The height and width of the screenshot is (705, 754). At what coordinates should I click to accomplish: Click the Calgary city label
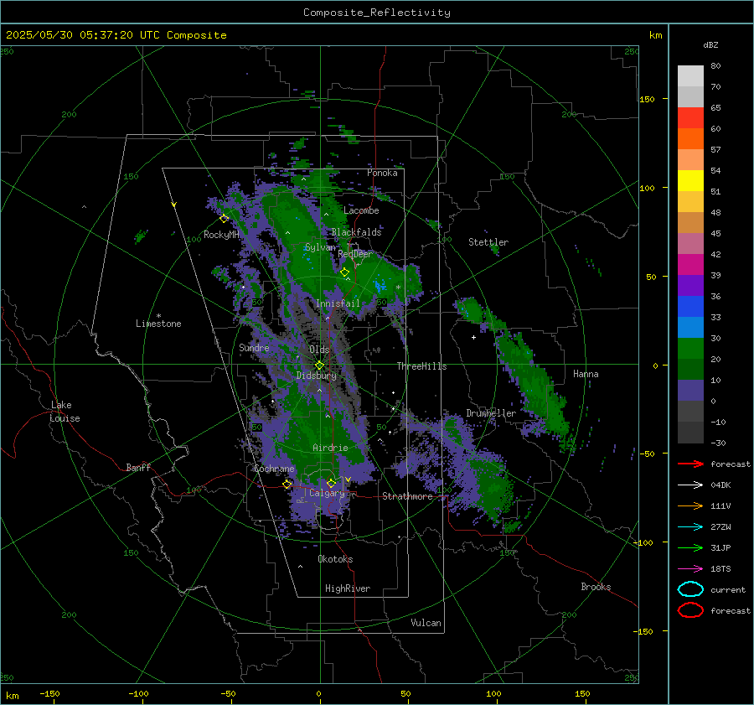pyautogui.click(x=327, y=493)
